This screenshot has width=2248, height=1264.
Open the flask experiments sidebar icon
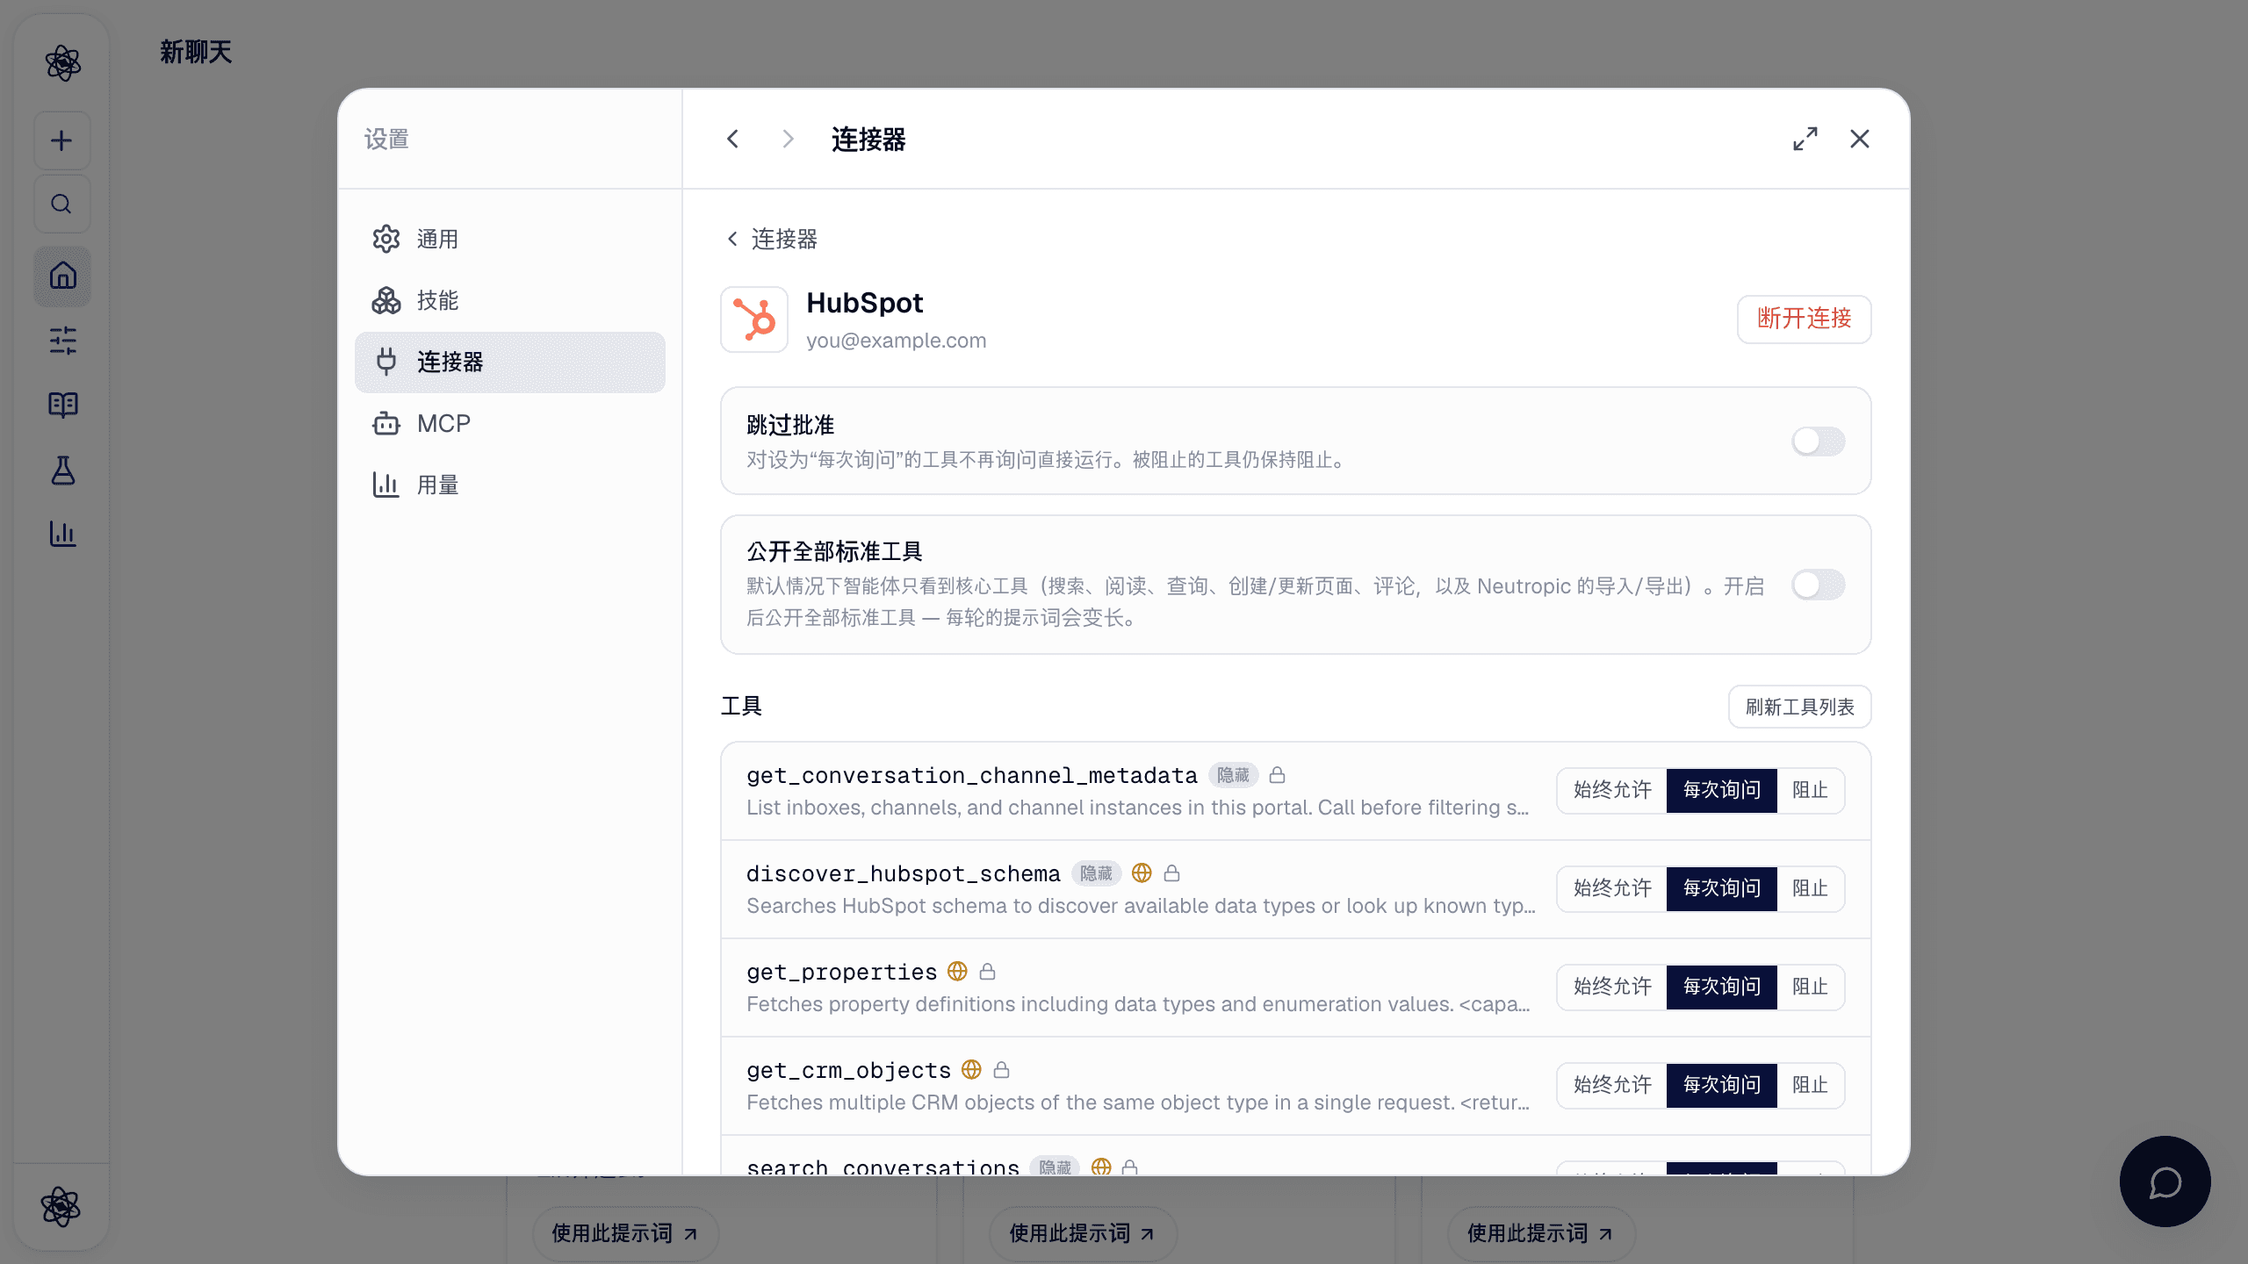(x=62, y=470)
